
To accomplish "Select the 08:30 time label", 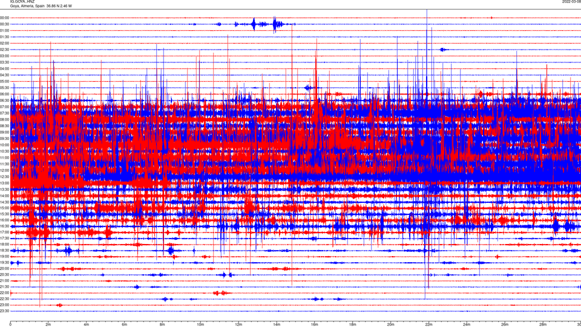I will 4,126.
